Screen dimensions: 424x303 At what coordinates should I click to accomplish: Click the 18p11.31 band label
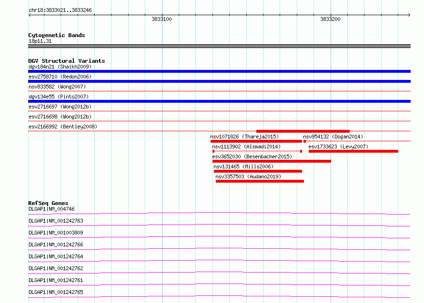tap(40, 41)
